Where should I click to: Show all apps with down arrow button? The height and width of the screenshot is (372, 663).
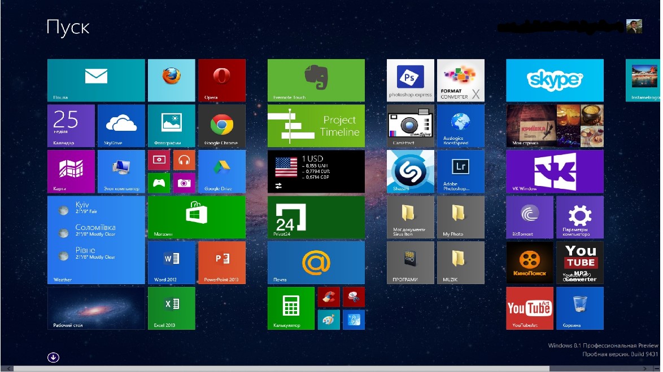54,357
